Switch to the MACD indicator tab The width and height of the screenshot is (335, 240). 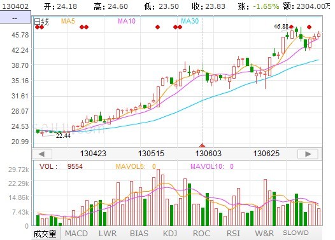(76, 234)
